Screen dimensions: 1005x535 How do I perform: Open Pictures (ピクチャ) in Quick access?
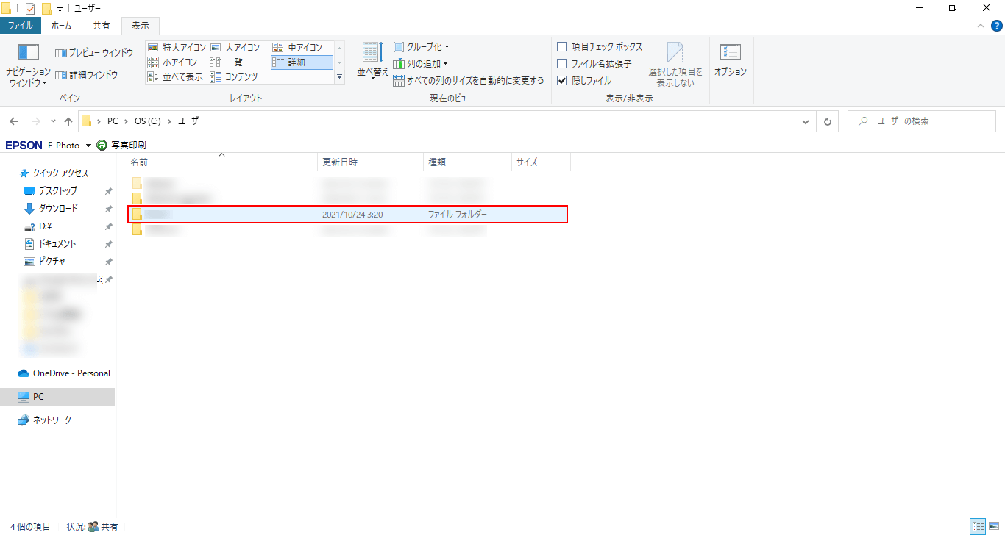[x=52, y=262]
